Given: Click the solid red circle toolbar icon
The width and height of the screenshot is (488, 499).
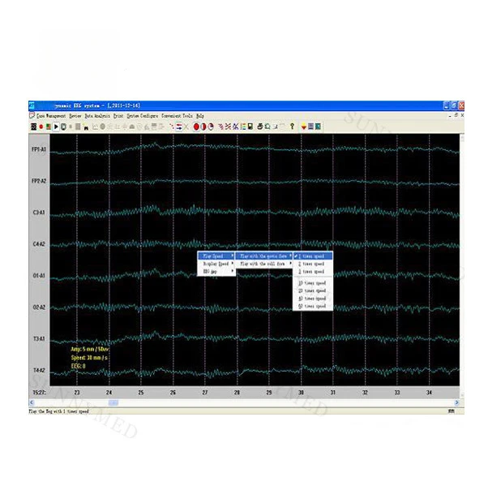Looking at the screenshot, I should [196, 127].
